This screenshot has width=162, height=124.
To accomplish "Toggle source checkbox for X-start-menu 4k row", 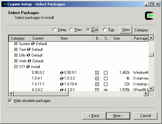I will click(x=106, y=79).
